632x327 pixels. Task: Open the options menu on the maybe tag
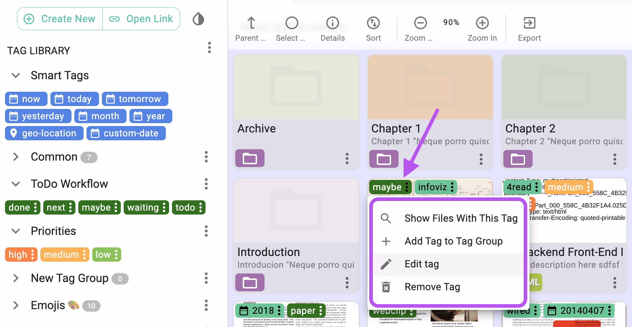407,187
